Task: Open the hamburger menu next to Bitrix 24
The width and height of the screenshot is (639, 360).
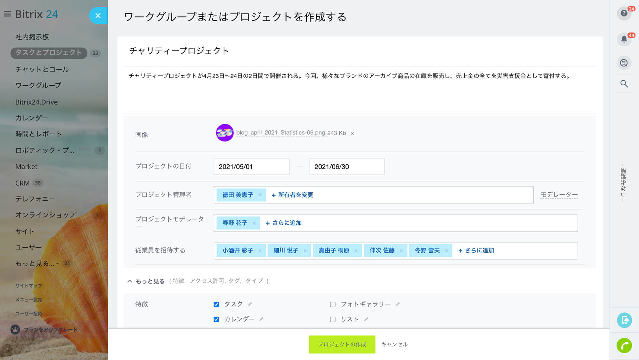Action: pos(7,14)
